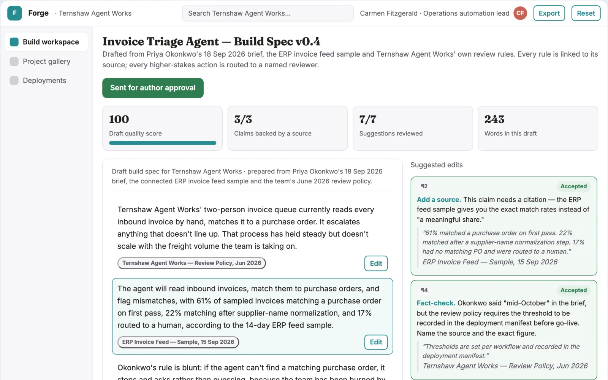Open Build workspace in the sidebar

(46, 42)
